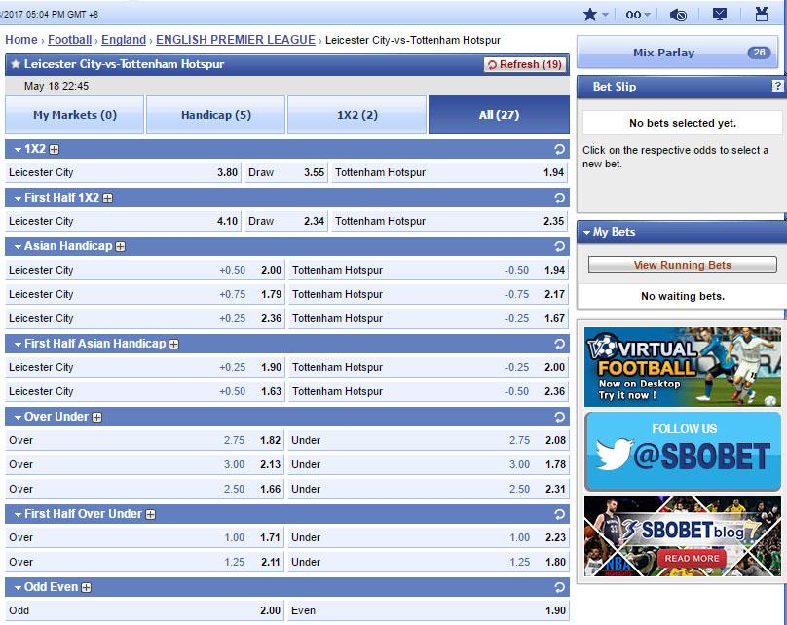Open the Virtual Football banner

[x=683, y=367]
